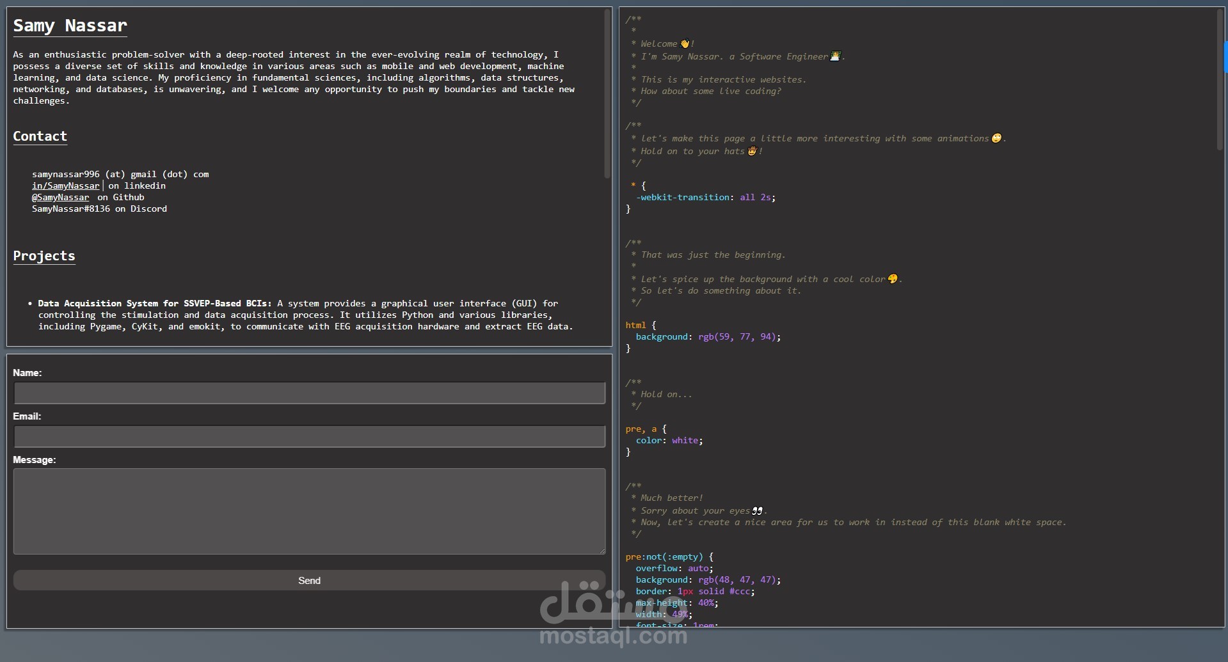Click the Contact heading
This screenshot has width=1228, height=662.
pos(40,136)
